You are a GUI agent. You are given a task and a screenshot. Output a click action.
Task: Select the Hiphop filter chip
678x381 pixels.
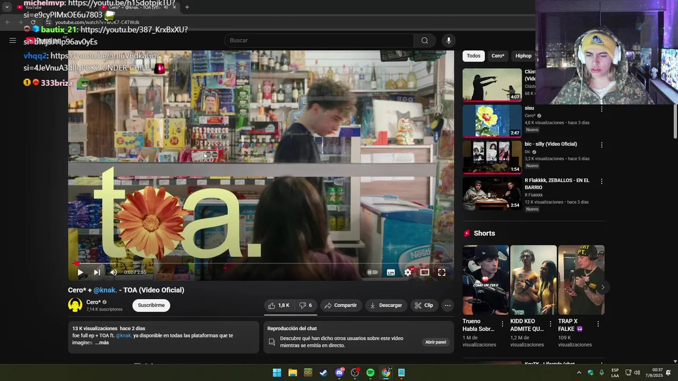pos(523,56)
